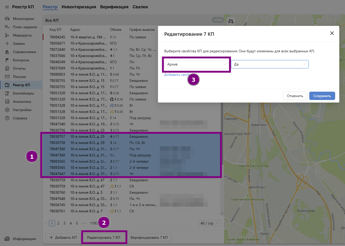This screenshot has width=345, height=246.
Task: Click the Контейнеры sidebar icon
Action: click(7, 93)
